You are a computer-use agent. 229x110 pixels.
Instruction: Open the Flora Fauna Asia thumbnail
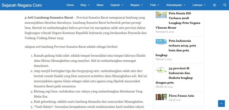161,97
